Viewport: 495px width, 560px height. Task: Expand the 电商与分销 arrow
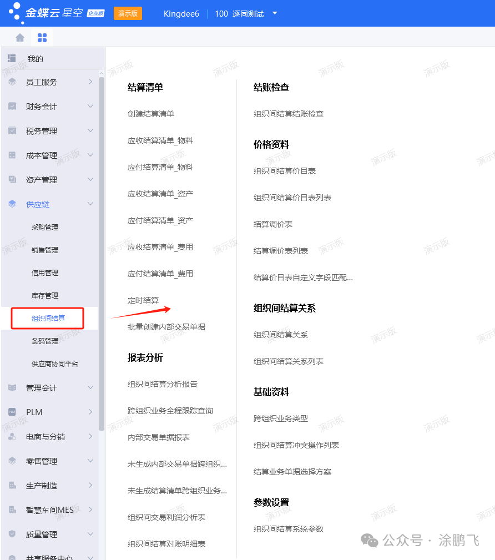[x=90, y=437]
